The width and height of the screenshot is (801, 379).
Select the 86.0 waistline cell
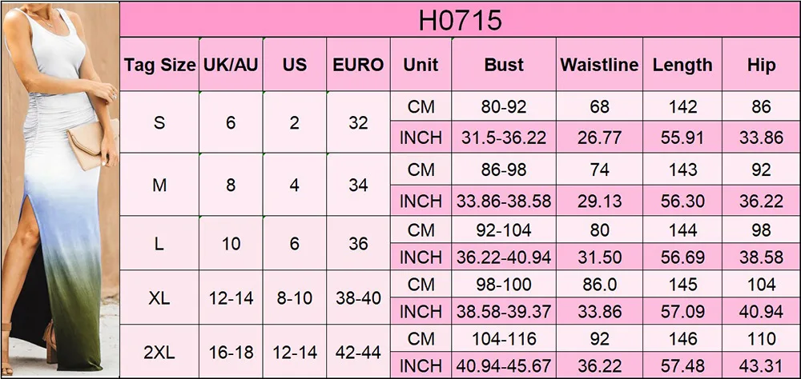pos(599,284)
